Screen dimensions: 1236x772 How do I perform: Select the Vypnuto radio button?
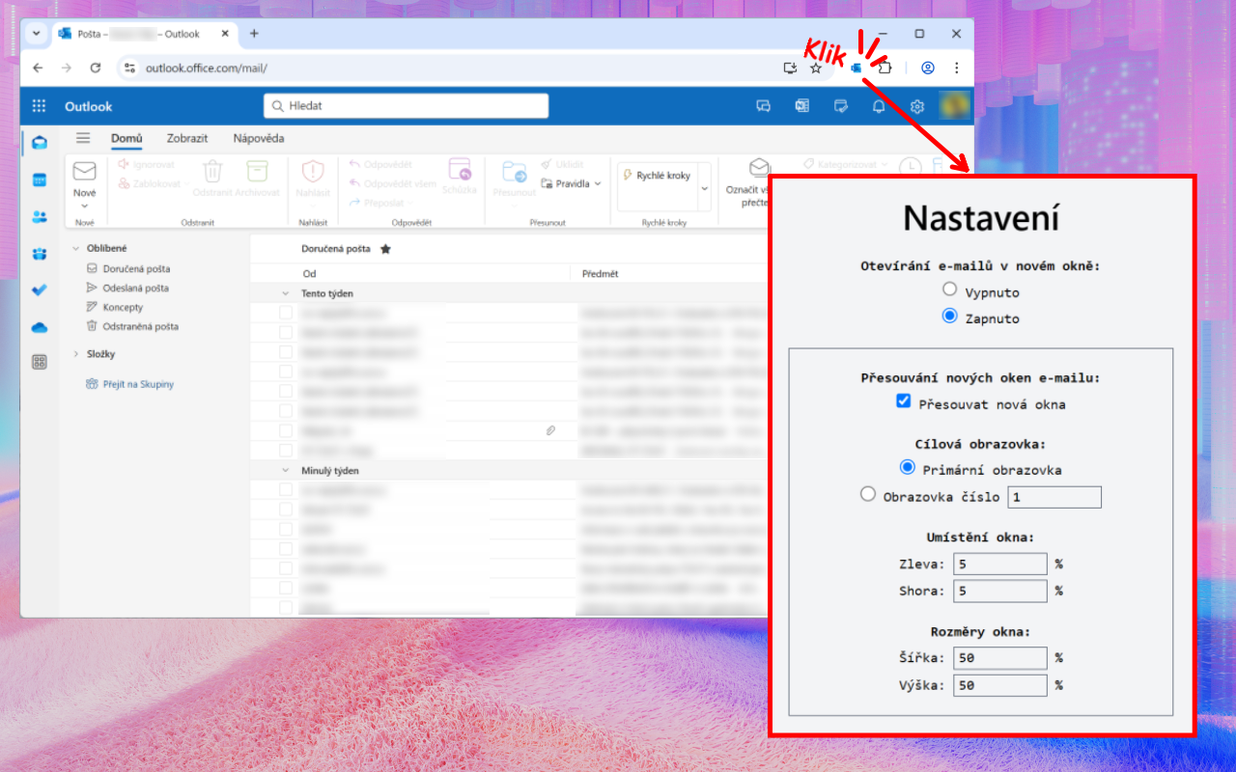pos(950,289)
